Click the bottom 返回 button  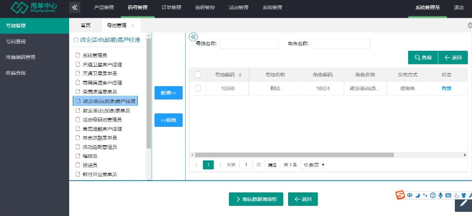[303, 199]
